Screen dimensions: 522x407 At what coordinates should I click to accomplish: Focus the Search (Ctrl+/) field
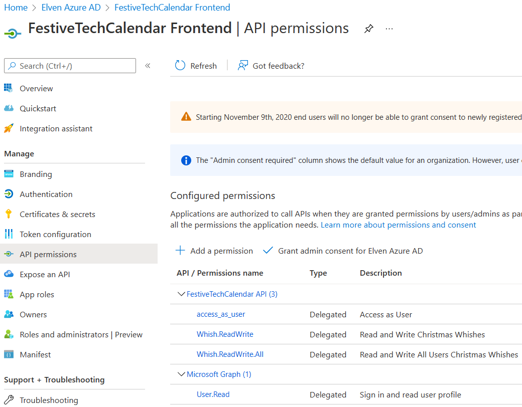point(70,66)
